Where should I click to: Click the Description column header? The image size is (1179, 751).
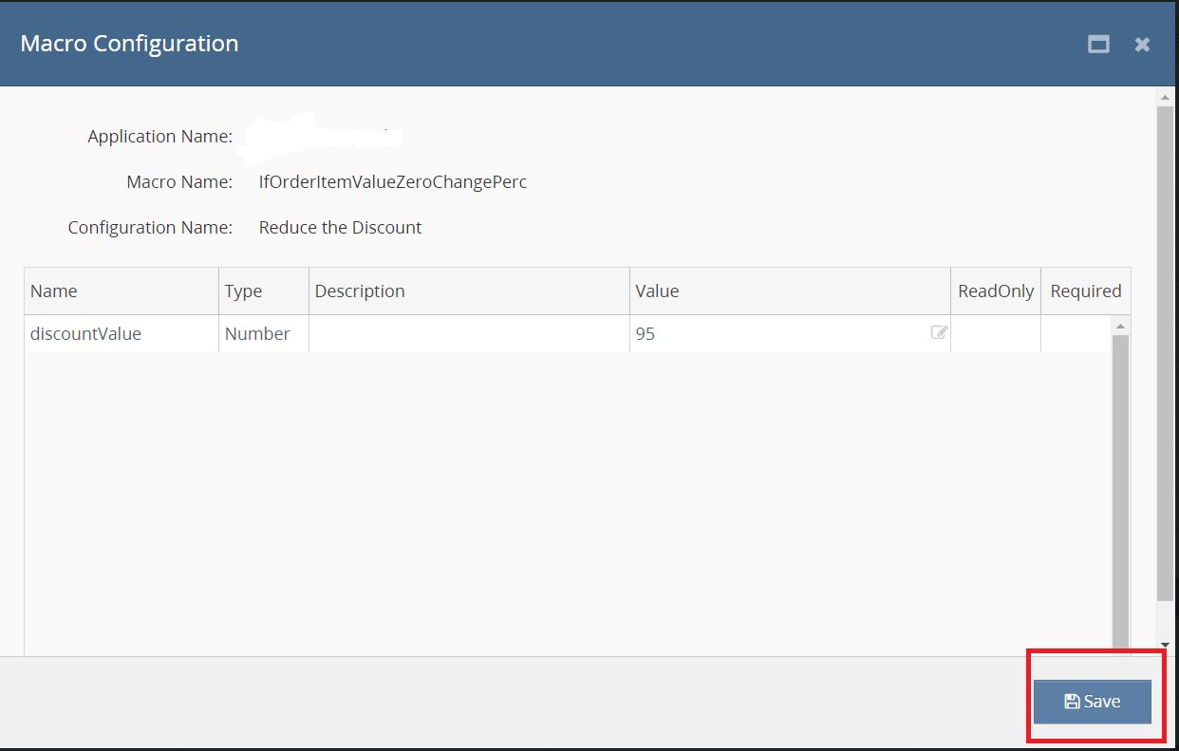tap(469, 291)
